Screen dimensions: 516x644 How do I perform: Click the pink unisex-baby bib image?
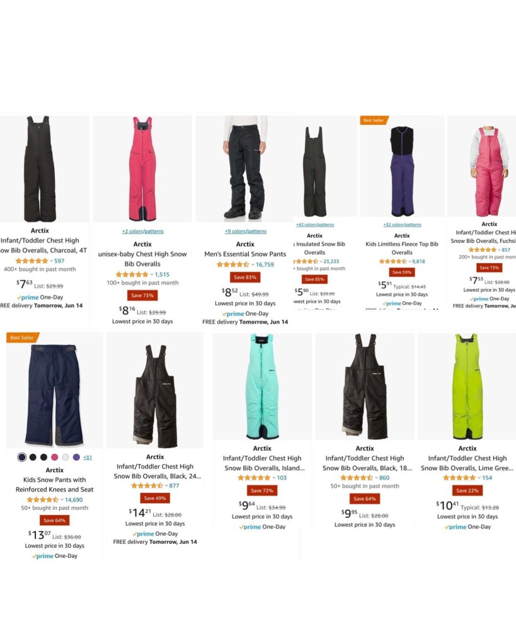(x=142, y=169)
